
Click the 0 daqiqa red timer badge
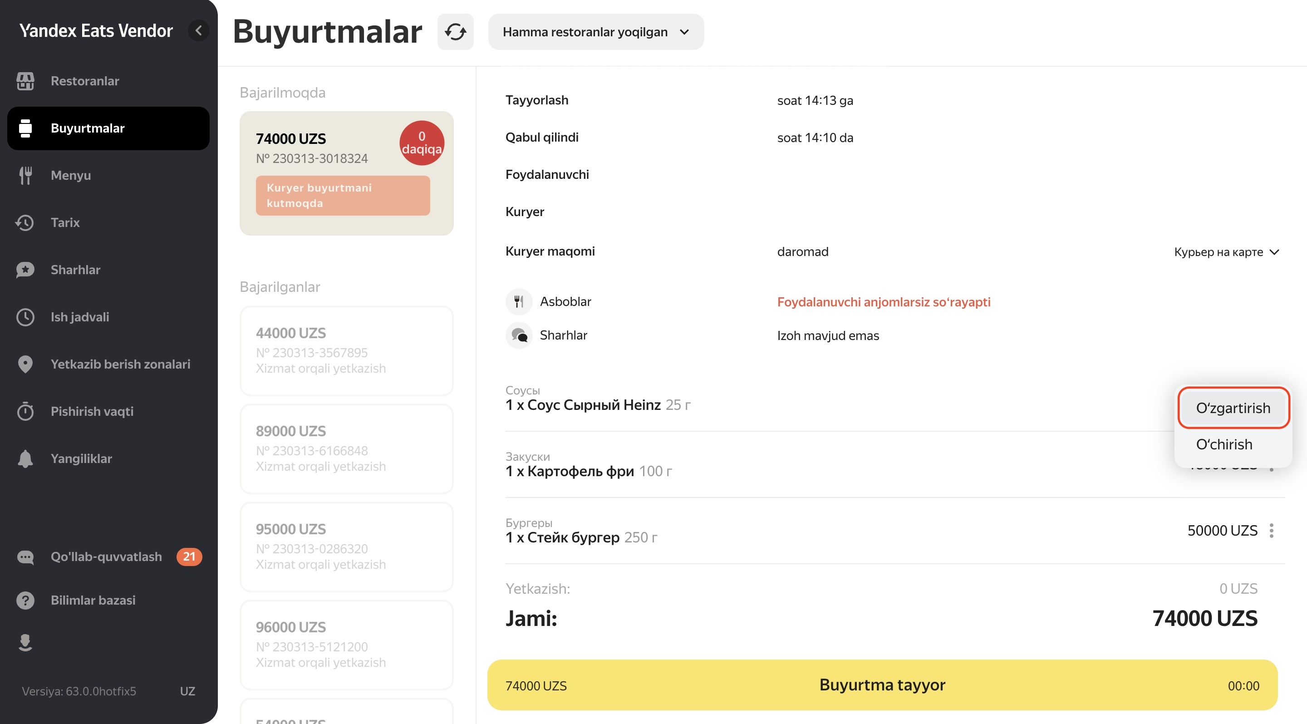(x=421, y=143)
